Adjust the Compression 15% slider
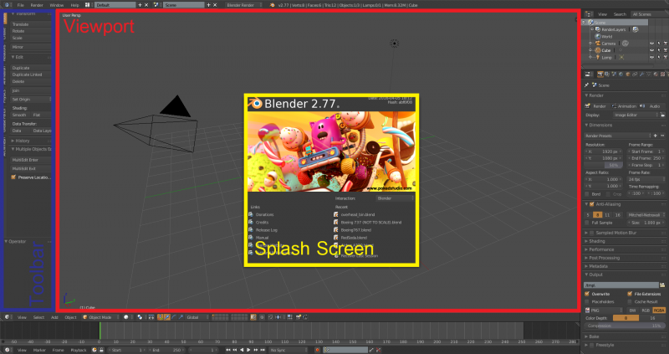This screenshot has width=669, height=354. [625, 326]
